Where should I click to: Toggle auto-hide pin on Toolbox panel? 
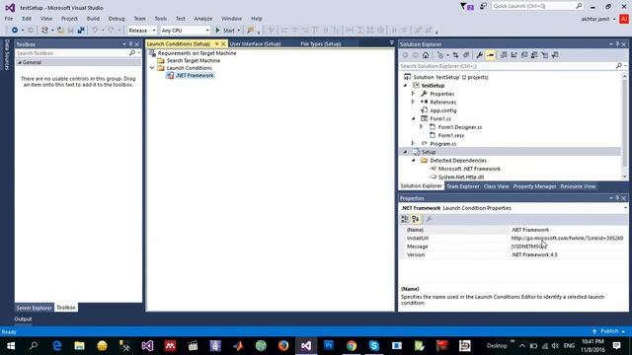click(x=130, y=43)
